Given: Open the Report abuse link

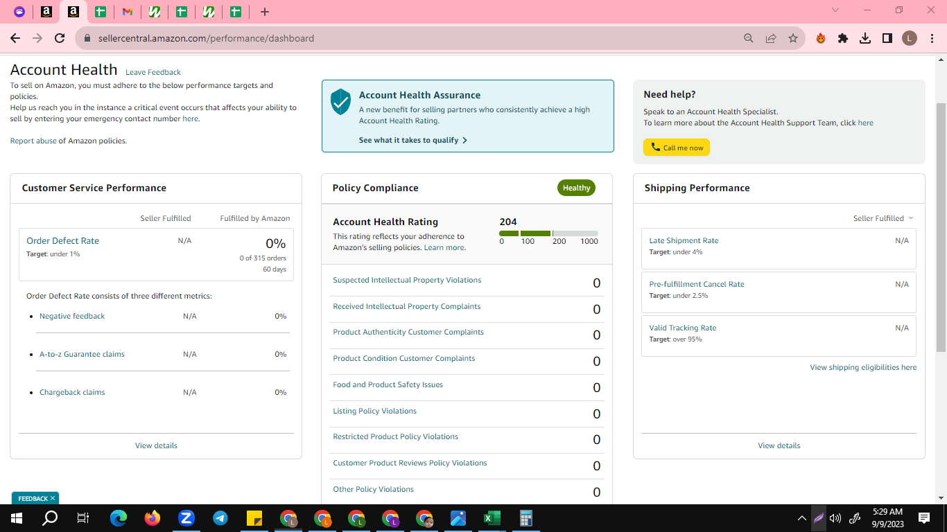Looking at the screenshot, I should [x=33, y=141].
